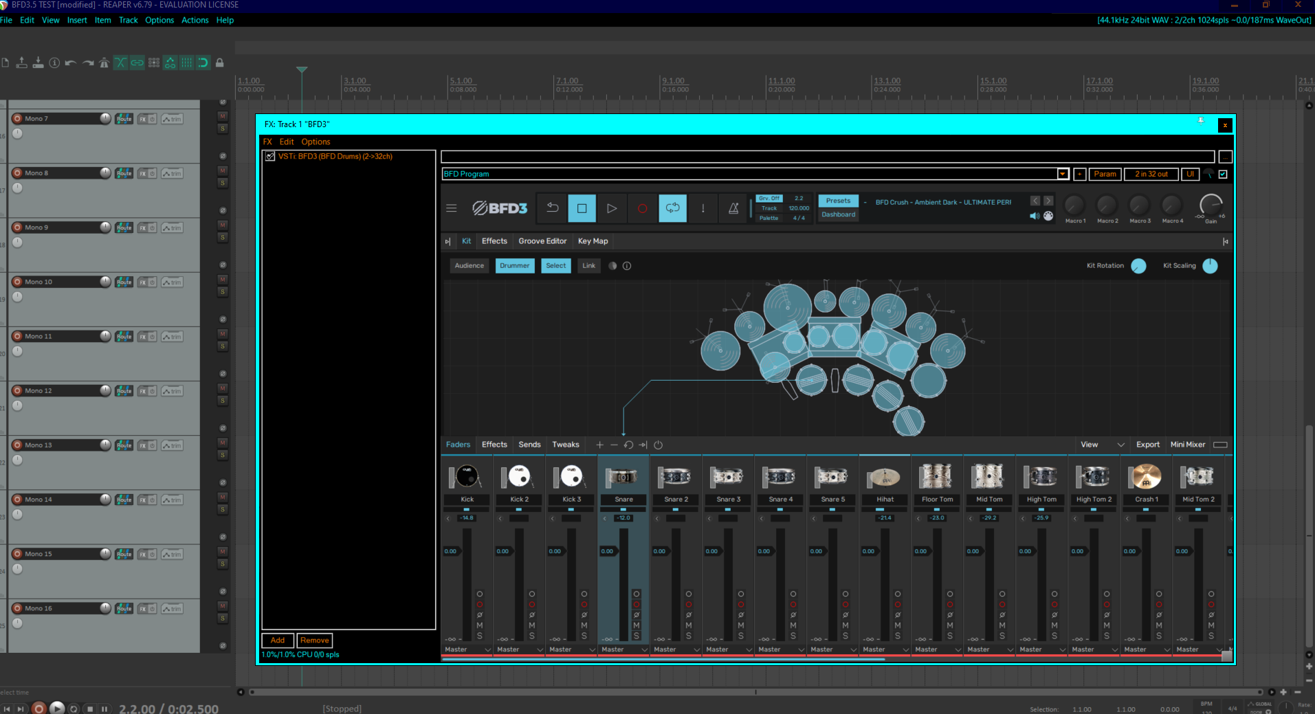Click the BFD3 panic exclamation button

pyautogui.click(x=703, y=208)
